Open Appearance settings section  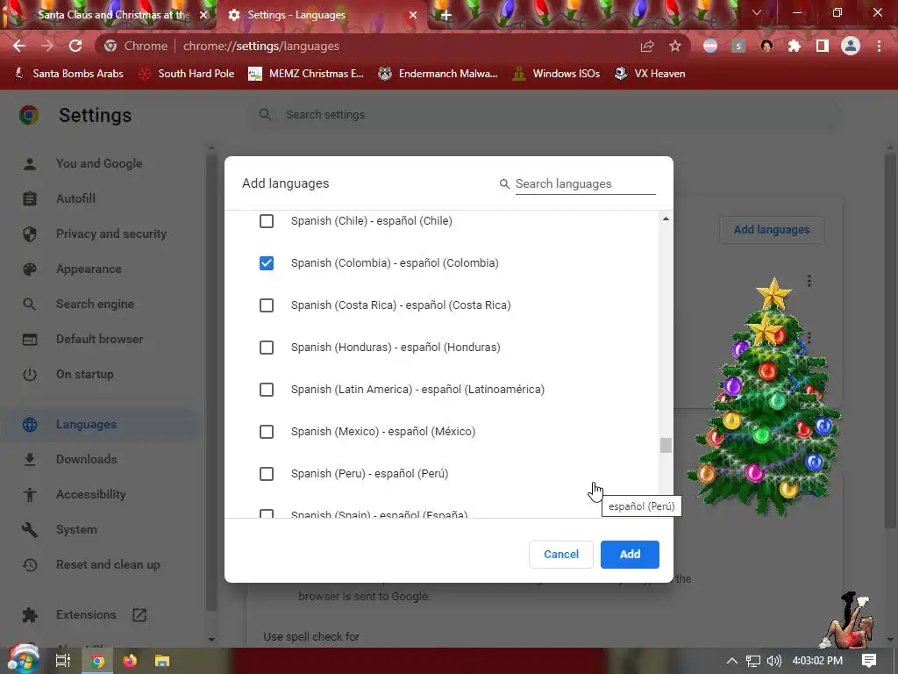(89, 269)
